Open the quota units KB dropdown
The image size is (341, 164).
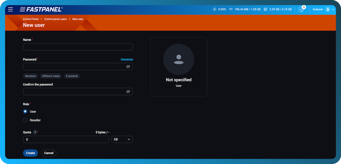coord(122,139)
